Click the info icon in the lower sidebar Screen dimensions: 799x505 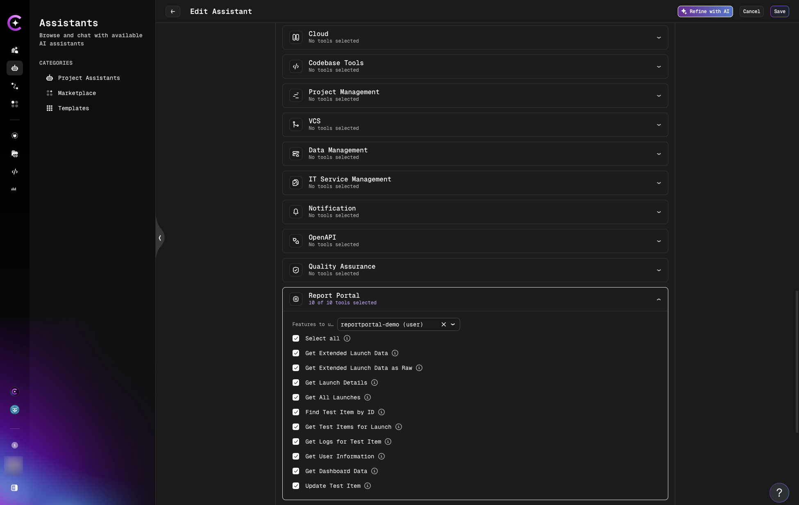tap(15, 445)
